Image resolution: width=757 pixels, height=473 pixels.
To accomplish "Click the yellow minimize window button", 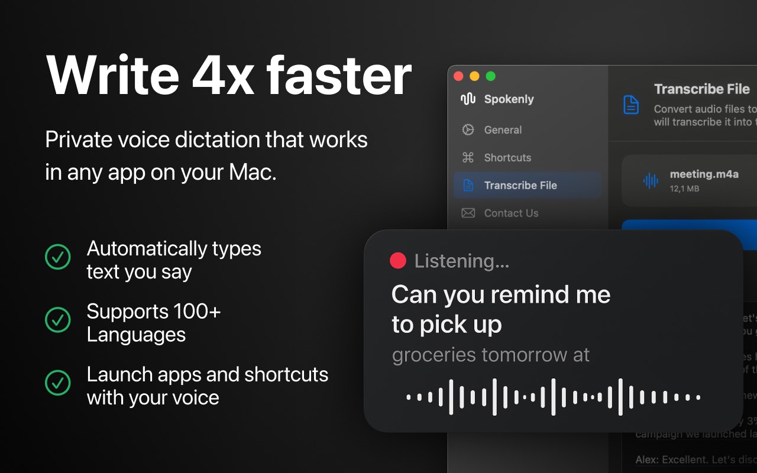I will [x=474, y=76].
